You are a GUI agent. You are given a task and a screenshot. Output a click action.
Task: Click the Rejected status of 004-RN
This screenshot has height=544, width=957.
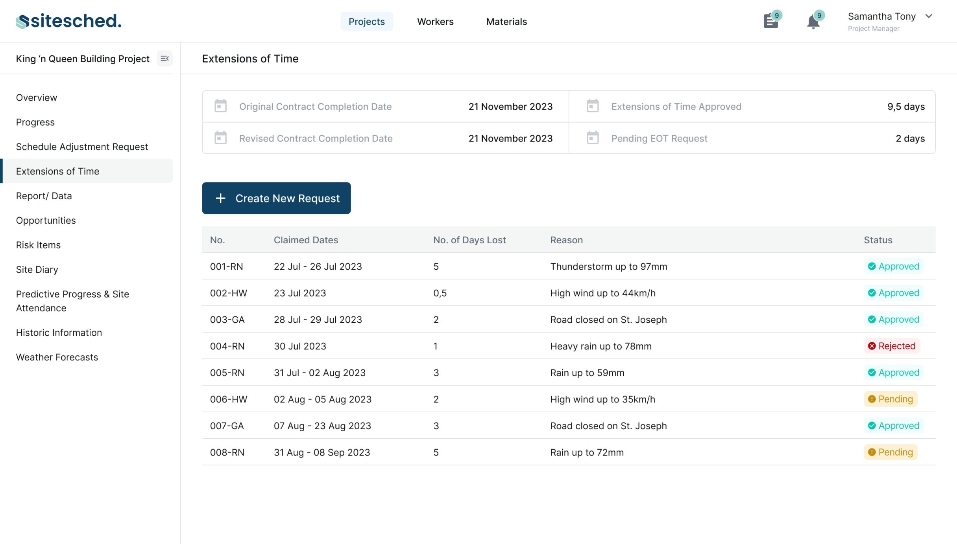point(892,346)
